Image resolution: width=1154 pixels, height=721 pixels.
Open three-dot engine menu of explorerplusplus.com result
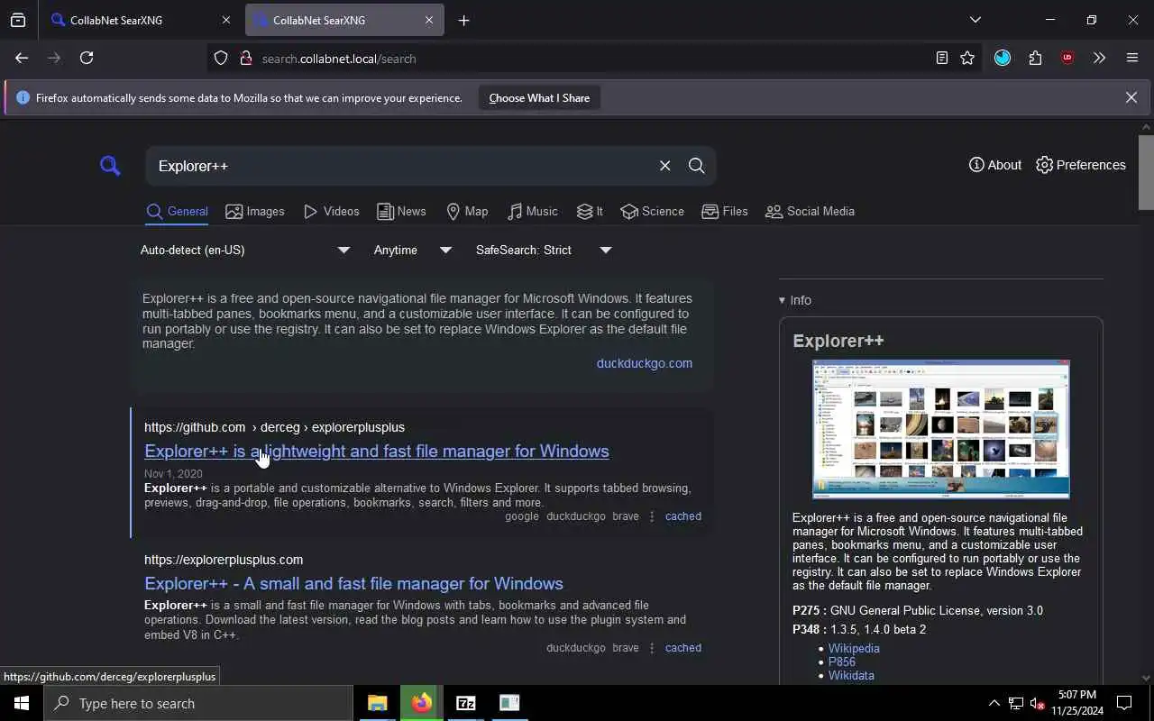tap(652, 648)
